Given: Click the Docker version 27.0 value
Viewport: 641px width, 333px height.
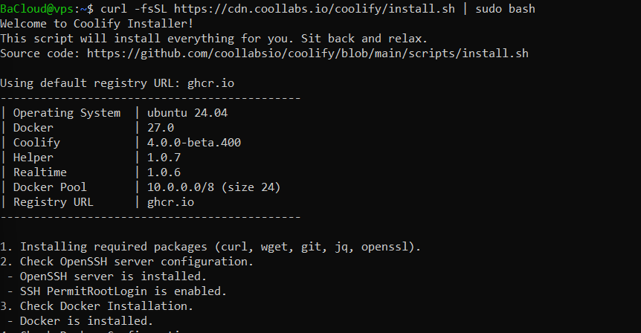Looking at the screenshot, I should tap(161, 128).
